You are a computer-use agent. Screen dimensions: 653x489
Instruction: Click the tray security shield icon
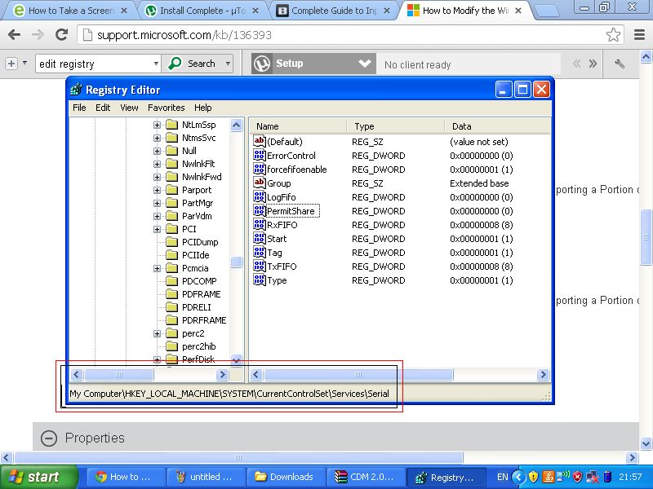533,477
